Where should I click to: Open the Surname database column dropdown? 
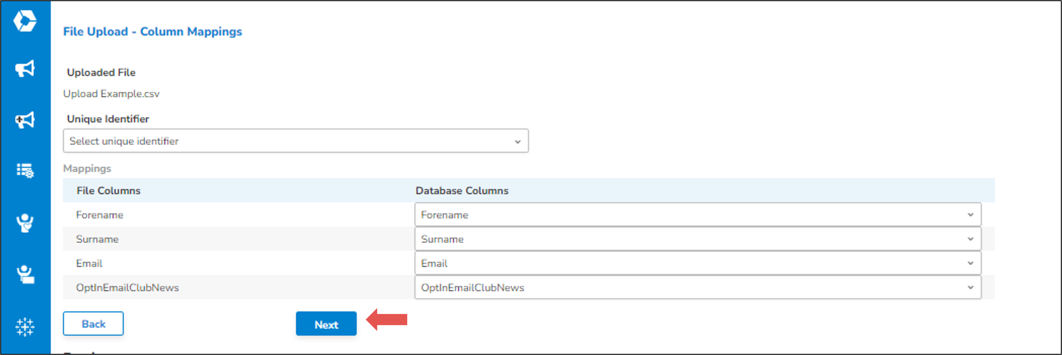(x=697, y=239)
